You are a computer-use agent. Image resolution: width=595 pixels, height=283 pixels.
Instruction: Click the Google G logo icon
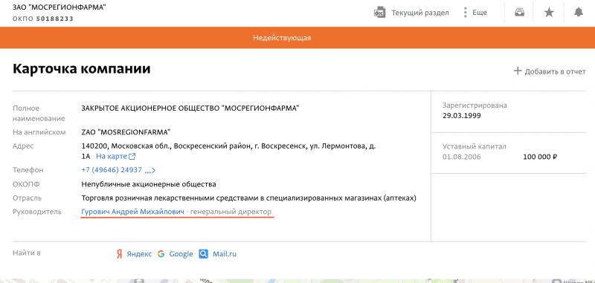click(x=161, y=254)
